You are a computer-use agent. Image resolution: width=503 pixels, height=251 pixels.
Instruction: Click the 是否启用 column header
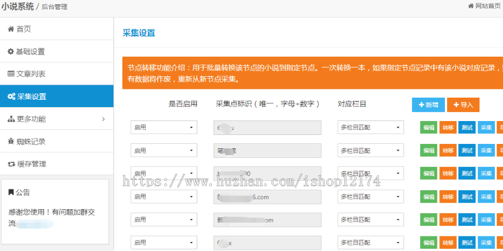(x=183, y=104)
